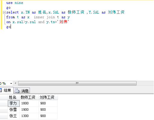Click the 'inner join' keywords in query
Image resolution: width=154 pixels, height=120 pixels.
[x=45, y=17]
